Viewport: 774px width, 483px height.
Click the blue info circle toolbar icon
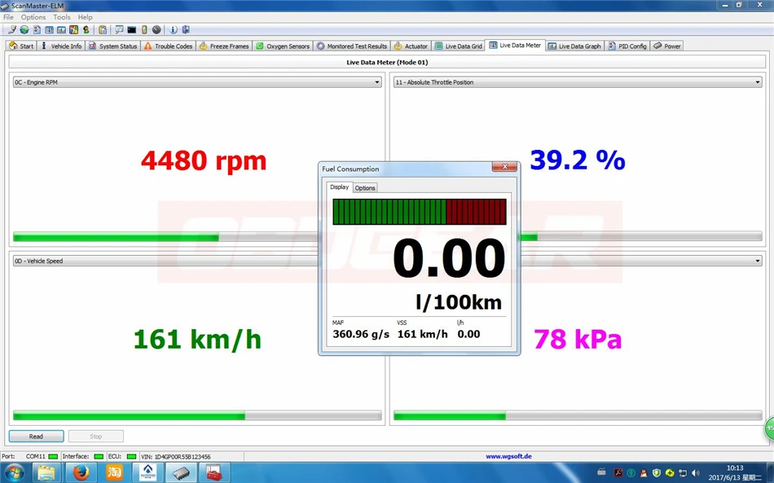[x=173, y=30]
